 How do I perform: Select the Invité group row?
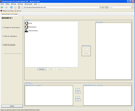pyautogui.click(x=51, y=23)
